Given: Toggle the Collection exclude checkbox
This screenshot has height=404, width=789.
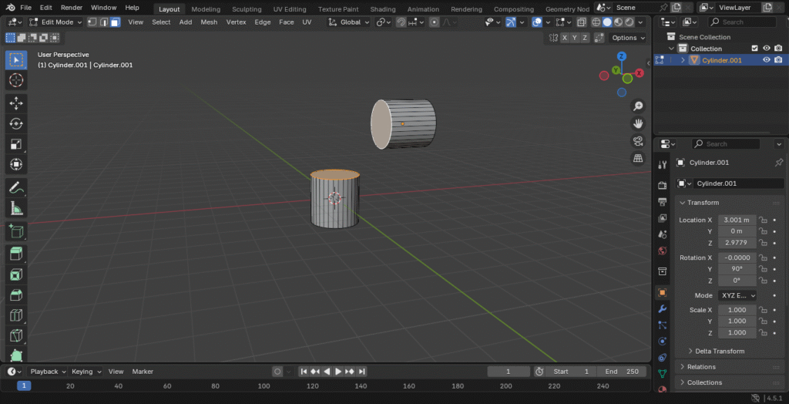Looking at the screenshot, I should click(x=755, y=49).
